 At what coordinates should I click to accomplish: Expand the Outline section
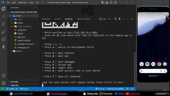click(x=23, y=82)
